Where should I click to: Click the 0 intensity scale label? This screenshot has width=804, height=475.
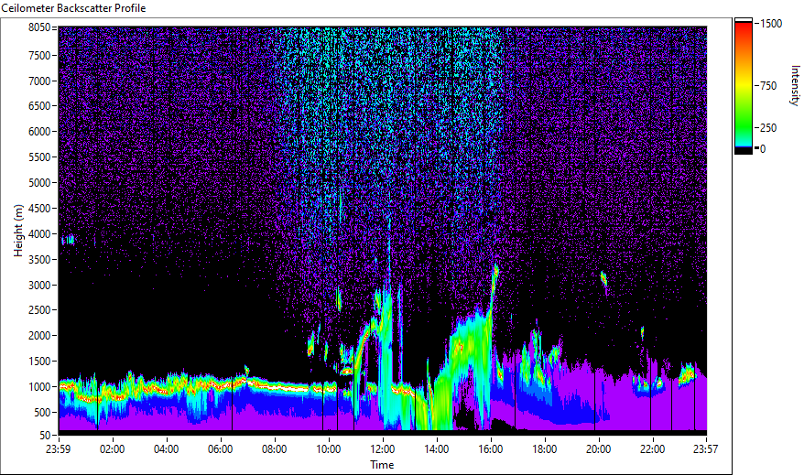(763, 149)
